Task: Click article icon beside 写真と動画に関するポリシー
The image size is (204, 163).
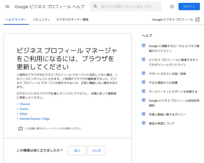Action: point(144,114)
